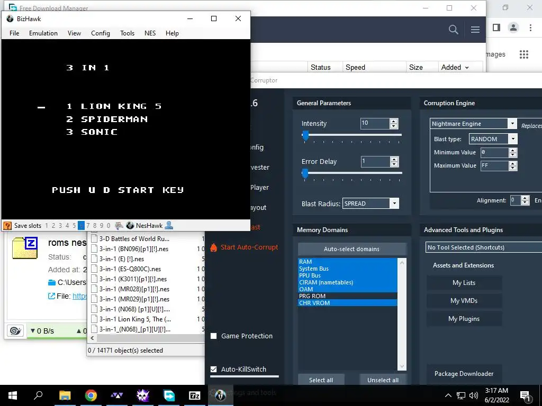Open the Config menu in BizHawk

click(x=101, y=33)
